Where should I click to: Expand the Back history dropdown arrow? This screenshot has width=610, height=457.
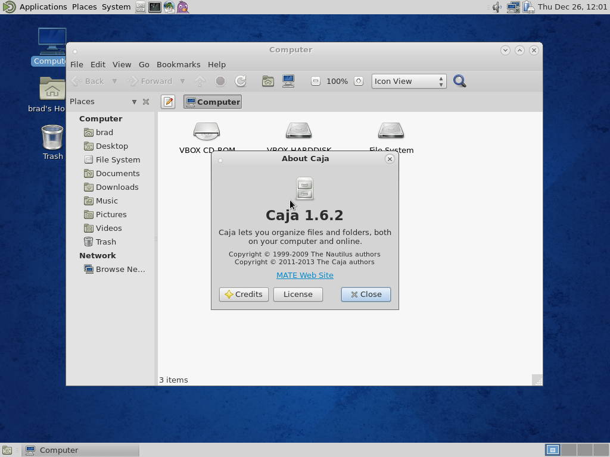tap(114, 81)
